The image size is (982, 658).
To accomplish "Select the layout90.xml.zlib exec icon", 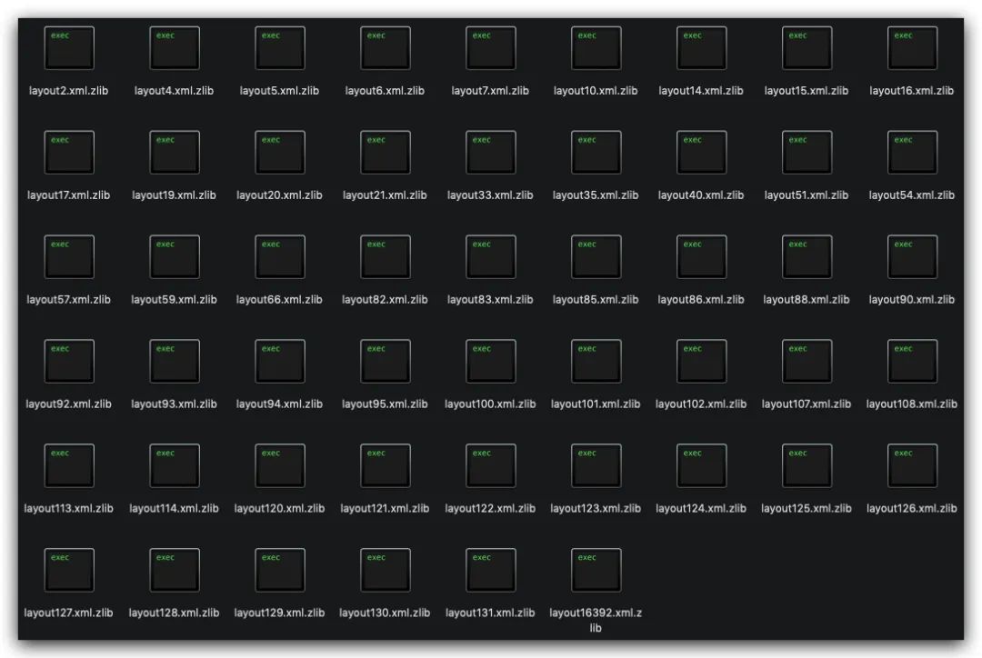I will coord(912,257).
